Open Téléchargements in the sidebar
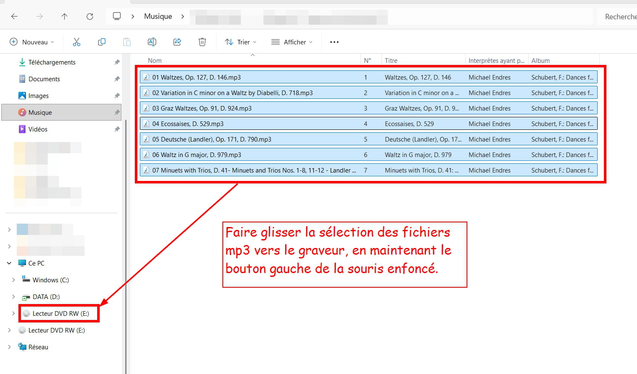 point(52,62)
